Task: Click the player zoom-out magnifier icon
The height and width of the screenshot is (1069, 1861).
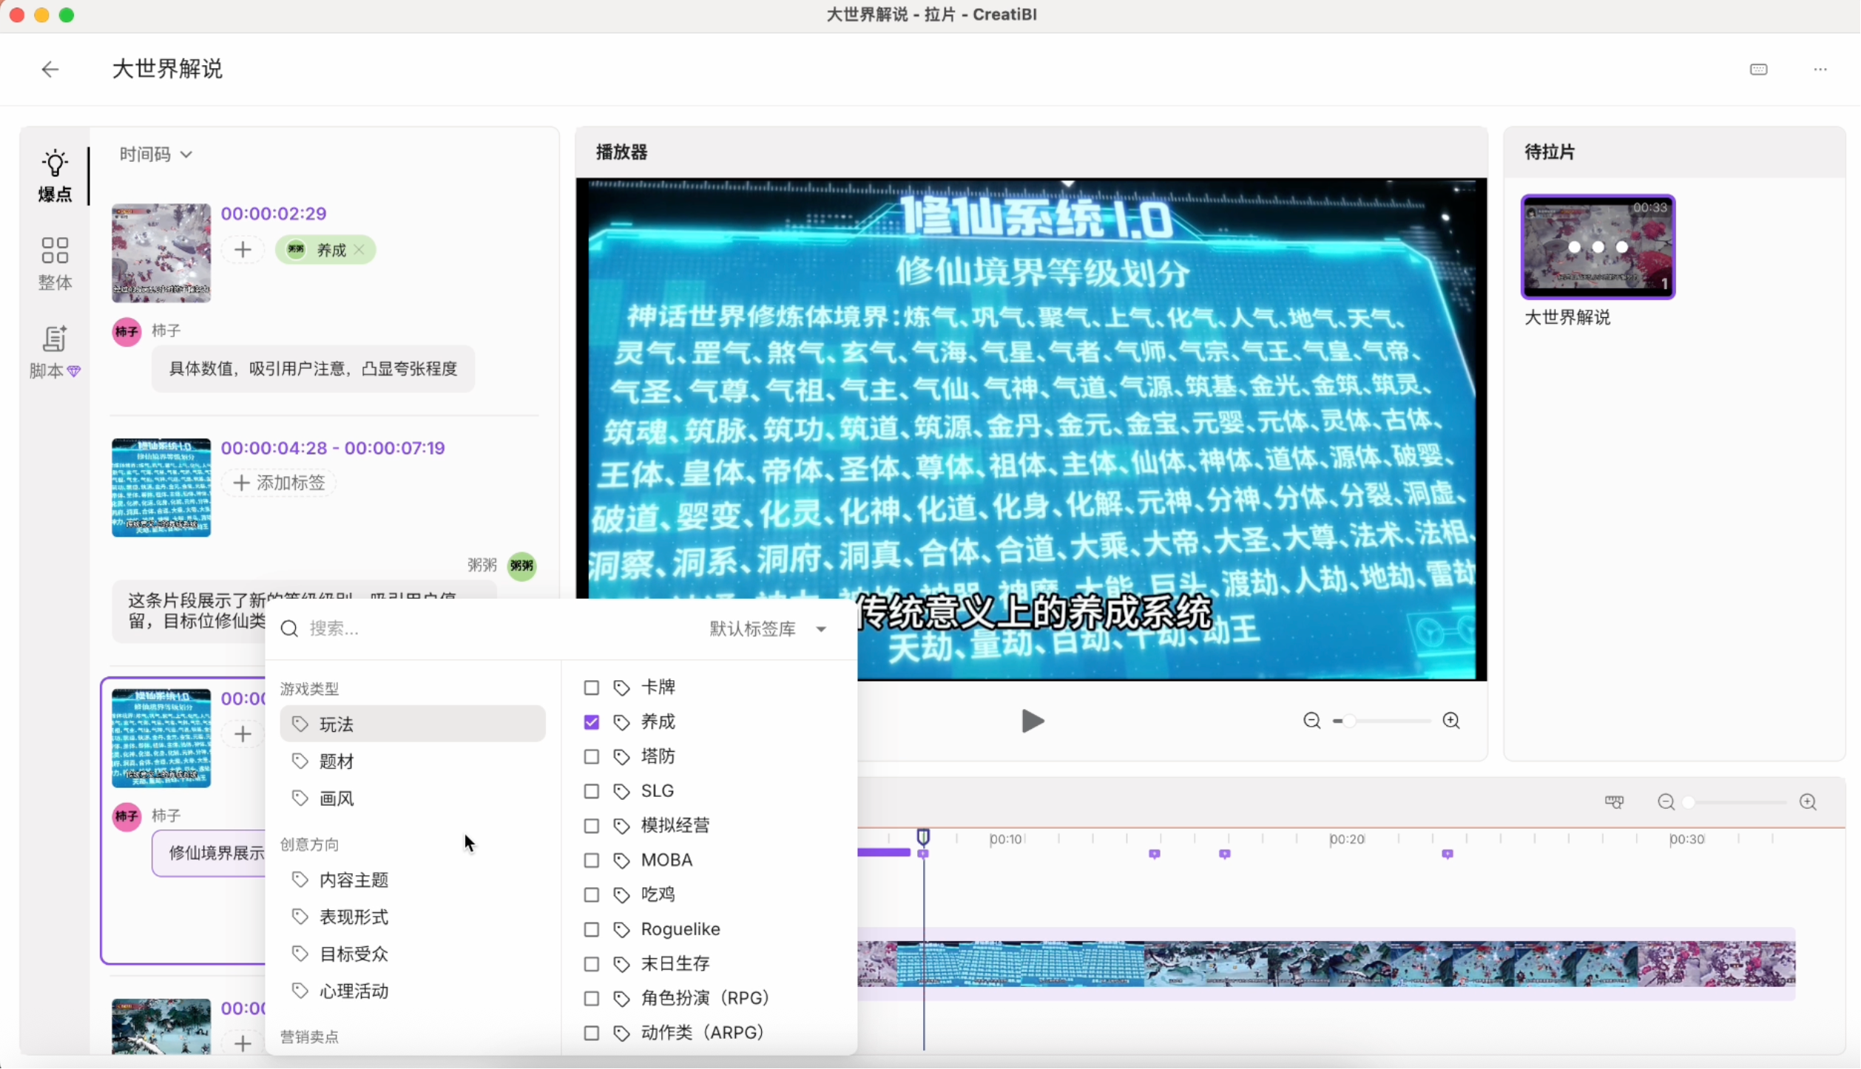Action: tap(1312, 721)
